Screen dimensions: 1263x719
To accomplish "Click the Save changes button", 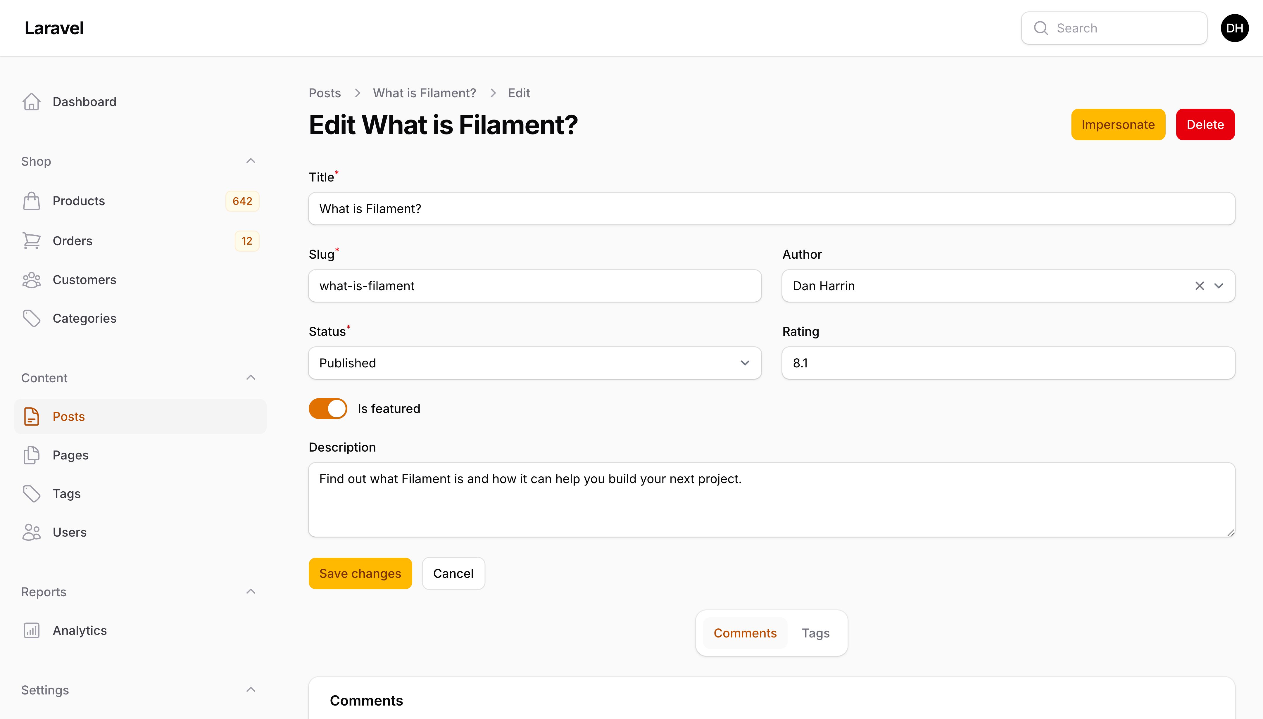I will click(x=360, y=573).
